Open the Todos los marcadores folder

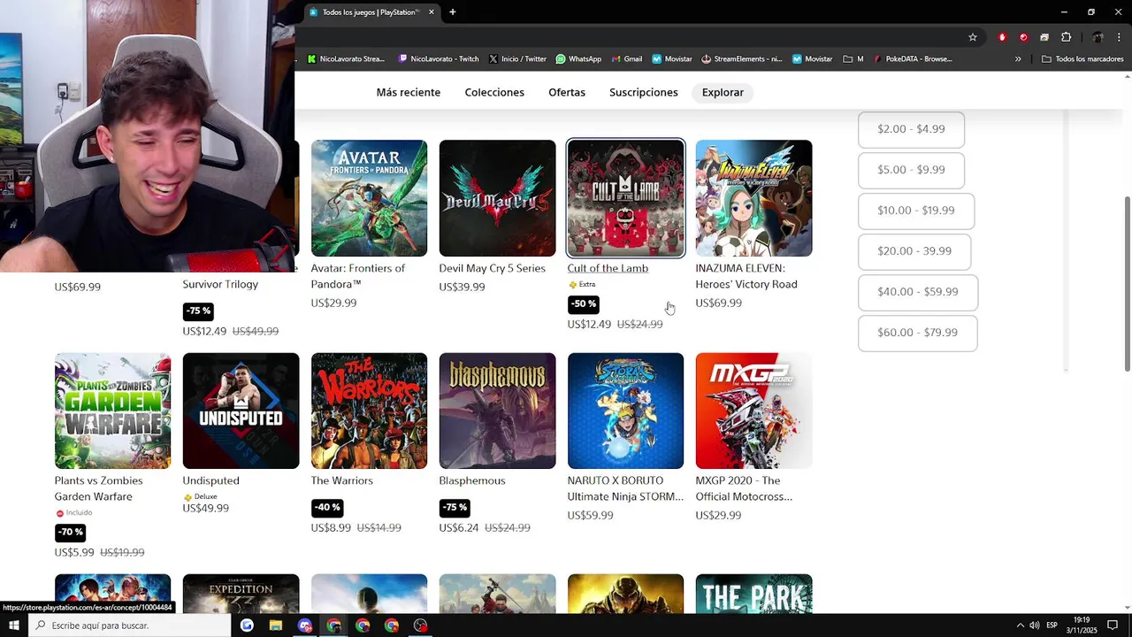(1082, 59)
